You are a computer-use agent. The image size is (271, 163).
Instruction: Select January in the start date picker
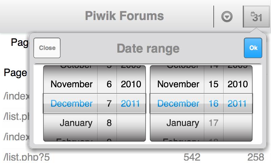pos(76,123)
